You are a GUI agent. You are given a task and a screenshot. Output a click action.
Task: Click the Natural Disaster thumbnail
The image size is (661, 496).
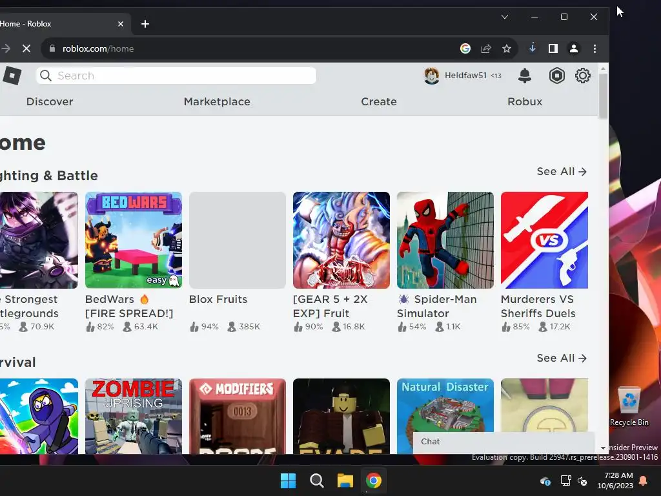pyautogui.click(x=445, y=405)
